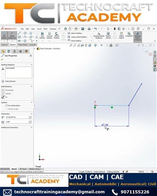Click Mirror Entities
This screenshot has height=196, width=157.
[75, 33]
